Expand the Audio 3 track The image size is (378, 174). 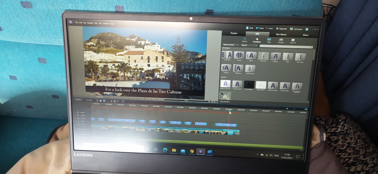pos(76,115)
